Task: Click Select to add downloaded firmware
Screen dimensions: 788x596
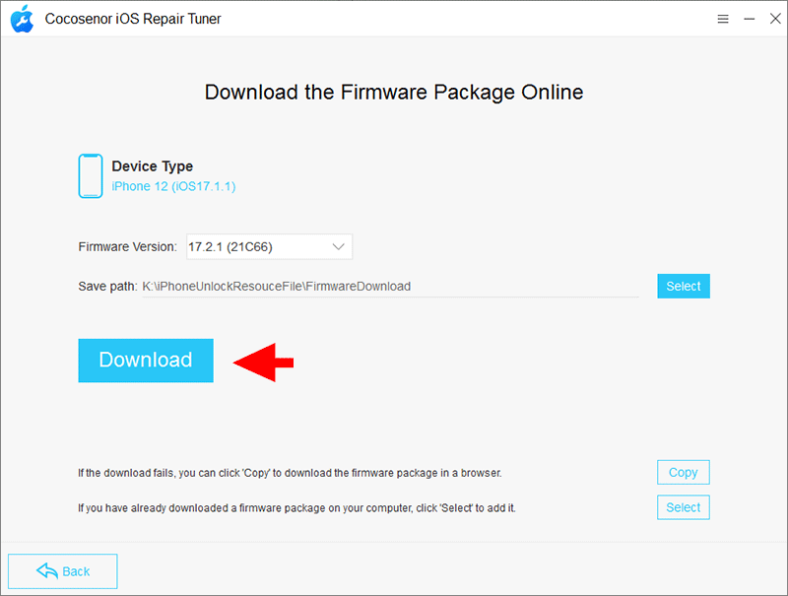Action: [684, 507]
